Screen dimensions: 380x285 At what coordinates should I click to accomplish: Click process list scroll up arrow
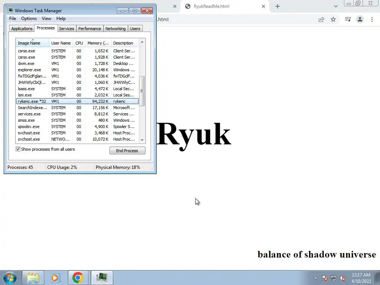click(x=142, y=42)
